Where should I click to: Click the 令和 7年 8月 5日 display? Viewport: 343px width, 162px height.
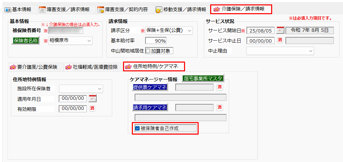click(x=310, y=30)
